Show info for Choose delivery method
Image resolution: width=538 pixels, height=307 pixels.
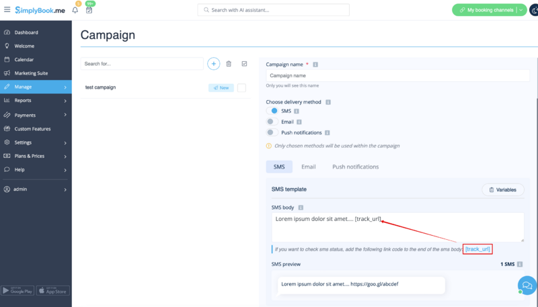pyautogui.click(x=328, y=102)
